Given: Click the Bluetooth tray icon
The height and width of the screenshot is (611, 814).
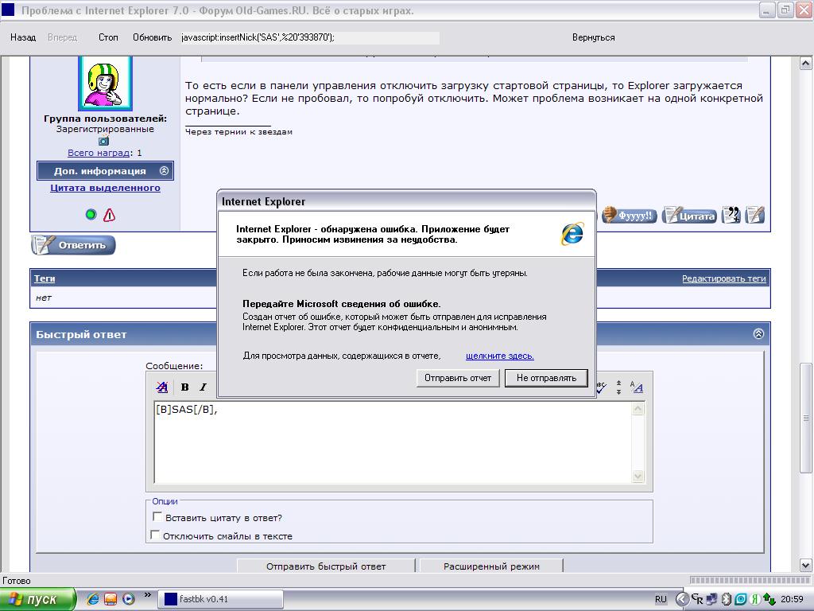Looking at the screenshot, I should (727, 599).
